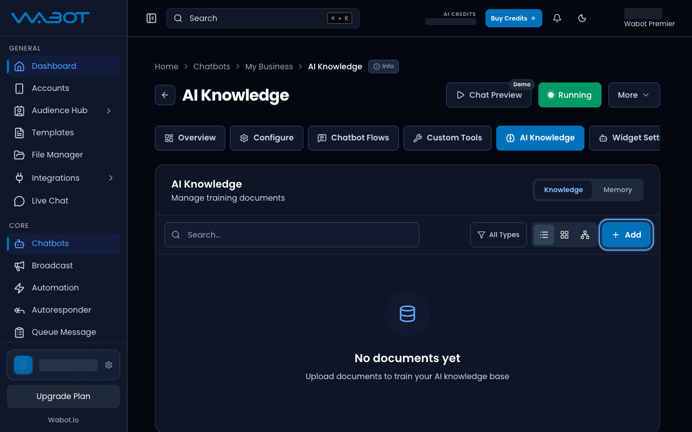Switch to Chatbot Flows tab

pos(353,138)
